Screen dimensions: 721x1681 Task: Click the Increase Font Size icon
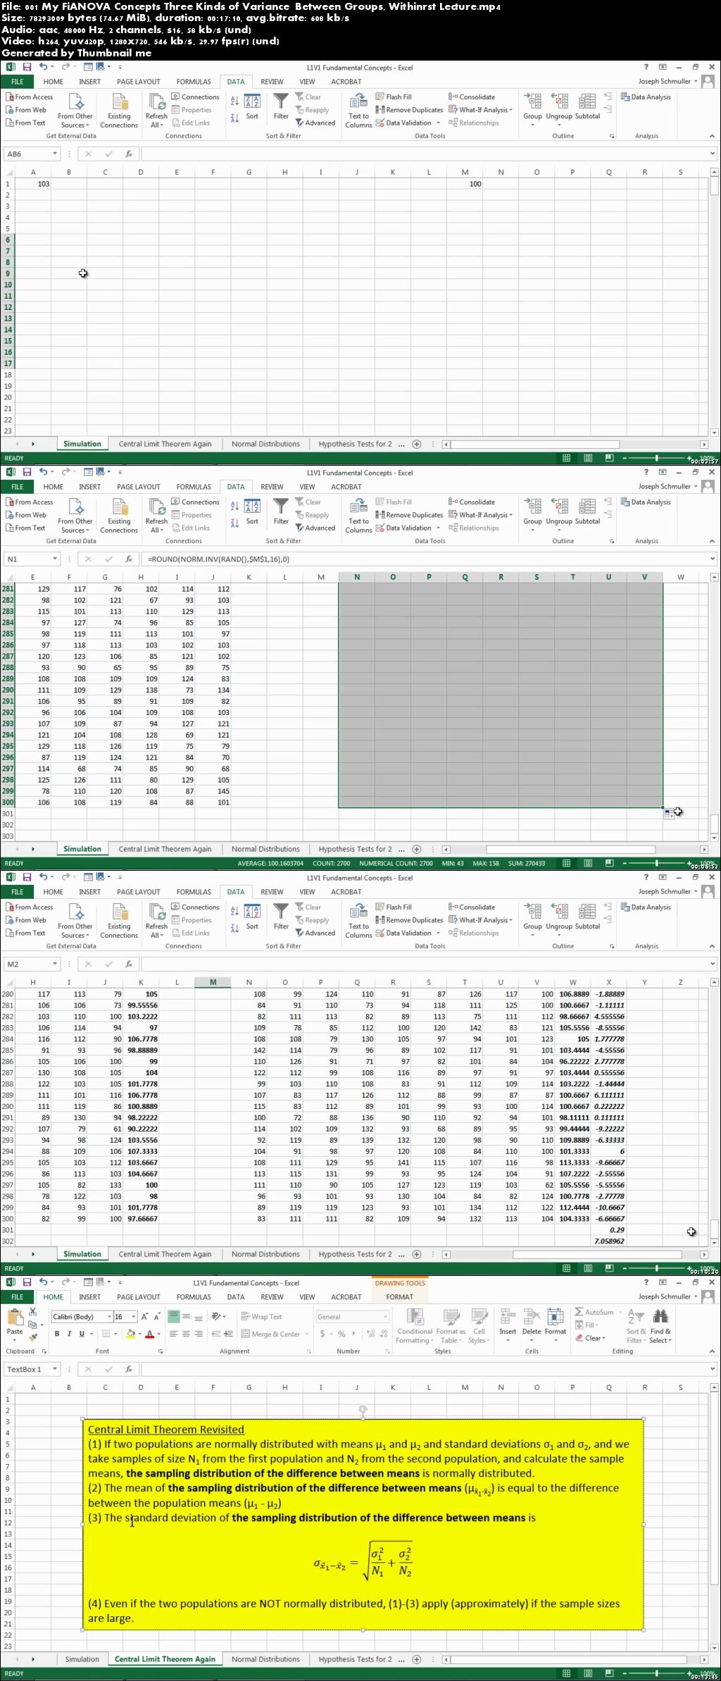(144, 1317)
